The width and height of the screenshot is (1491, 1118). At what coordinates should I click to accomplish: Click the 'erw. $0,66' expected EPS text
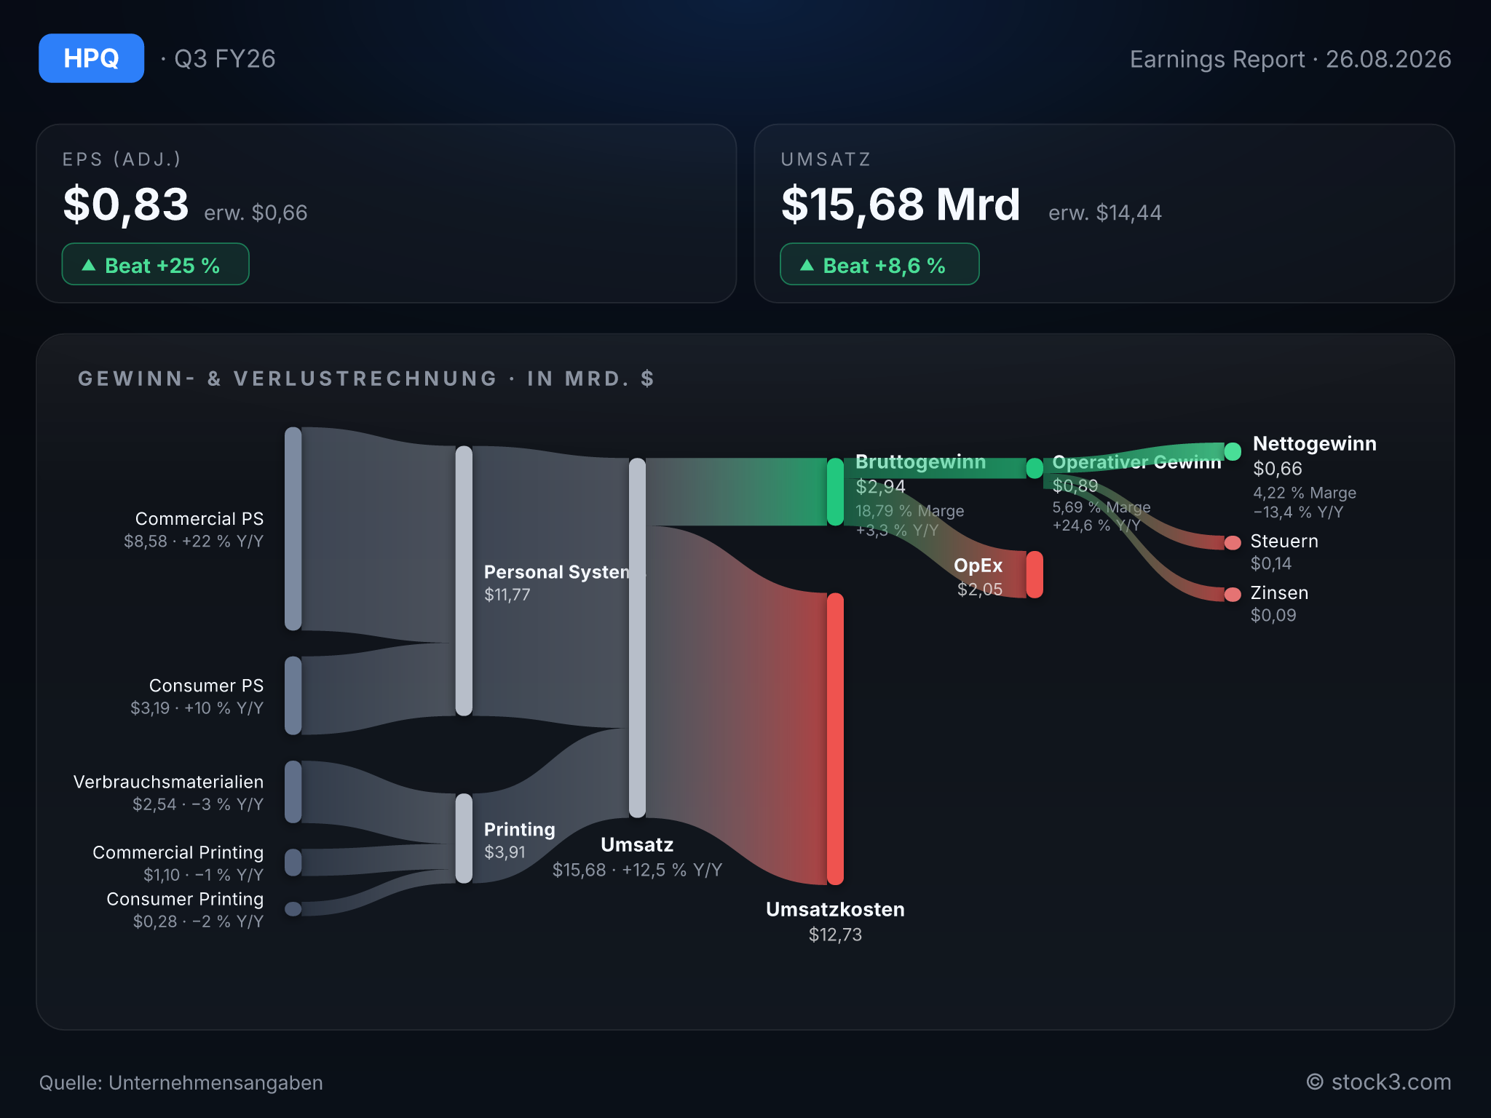pos(256,213)
